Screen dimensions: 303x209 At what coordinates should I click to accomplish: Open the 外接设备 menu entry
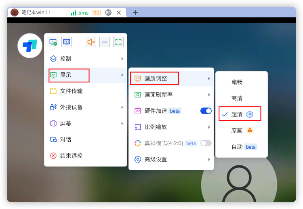pyautogui.click(x=71, y=107)
